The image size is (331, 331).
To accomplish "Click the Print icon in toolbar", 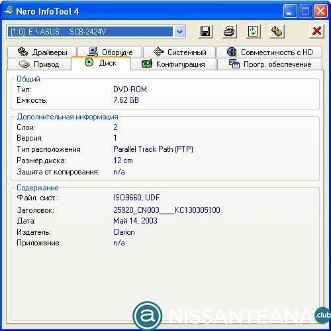I will (229, 31).
